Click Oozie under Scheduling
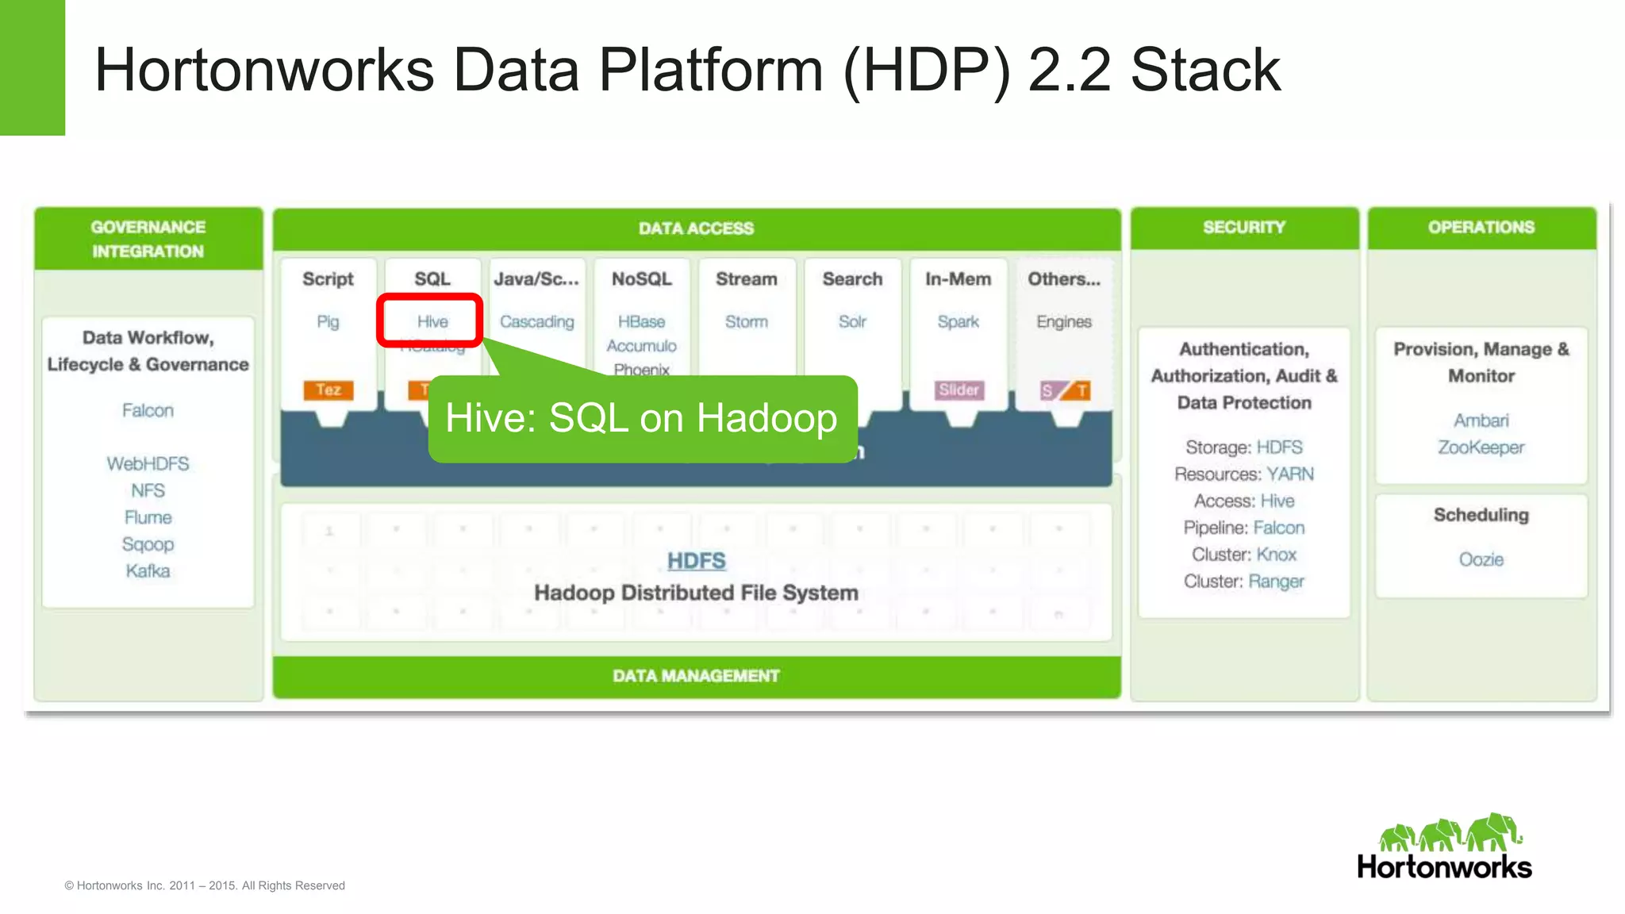Image resolution: width=1625 pixels, height=914 pixels. [1481, 559]
